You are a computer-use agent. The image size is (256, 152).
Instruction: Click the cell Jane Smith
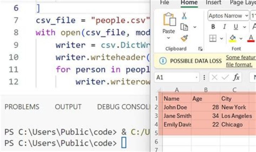(x=177, y=116)
